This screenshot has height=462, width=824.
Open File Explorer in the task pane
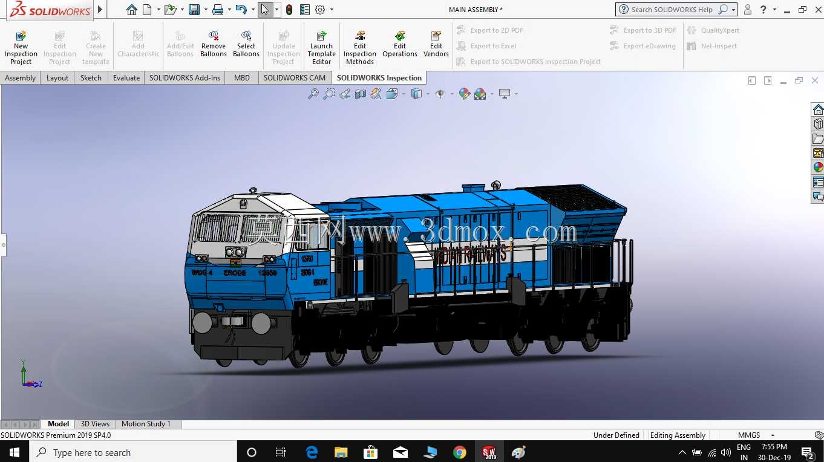click(x=818, y=138)
